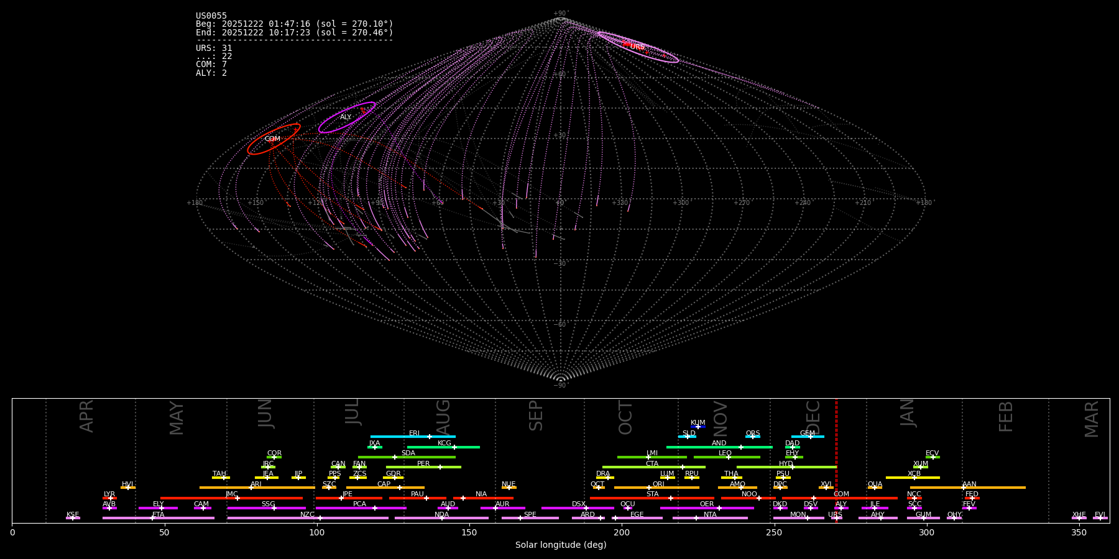The height and width of the screenshot is (559, 1119).
Task: Click the STA red shower bar
Action: click(x=652, y=498)
